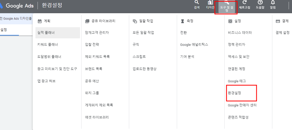
Task: Open 스크립트
Action: coord(139,57)
